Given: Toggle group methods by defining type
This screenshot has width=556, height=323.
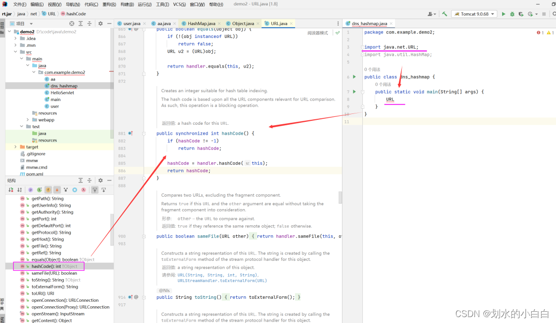Looking at the screenshot, I should click(66, 190).
